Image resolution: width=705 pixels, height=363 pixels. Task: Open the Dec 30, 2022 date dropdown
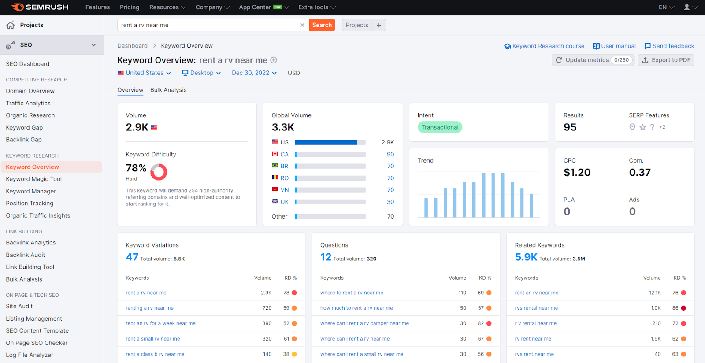[x=254, y=73]
